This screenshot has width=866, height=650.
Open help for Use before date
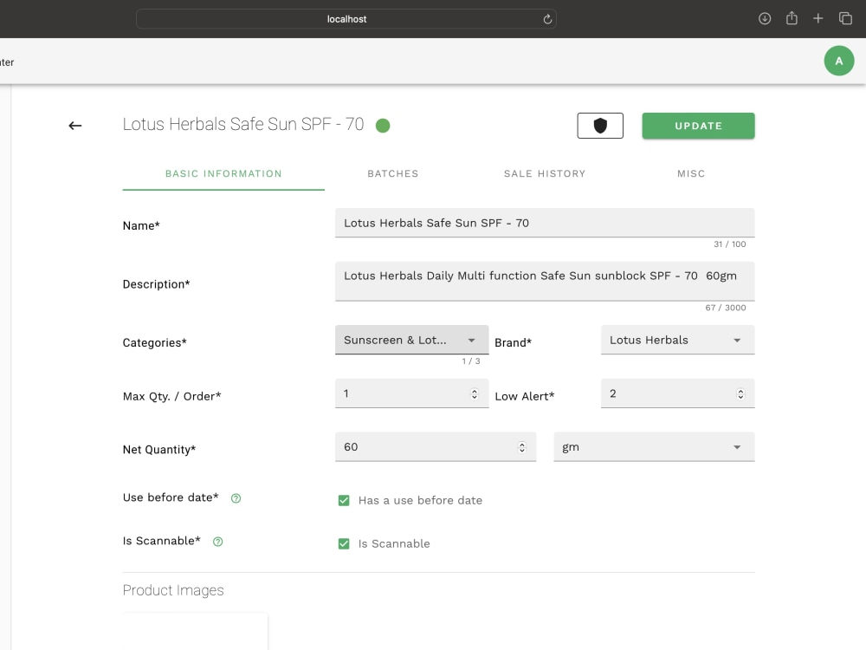236,498
